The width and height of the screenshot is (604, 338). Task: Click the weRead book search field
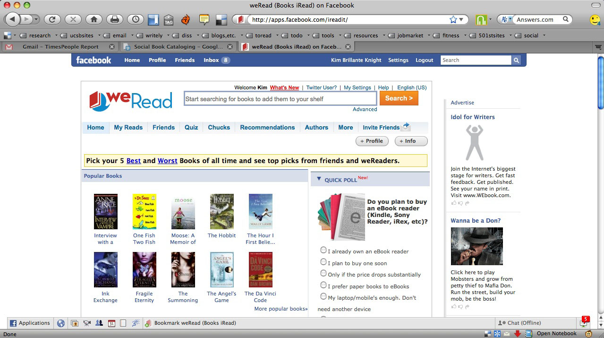280,99
